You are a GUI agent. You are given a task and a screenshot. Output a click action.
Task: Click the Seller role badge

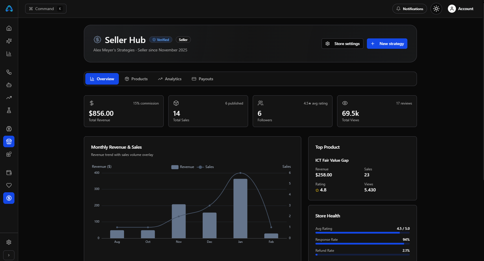click(x=183, y=40)
